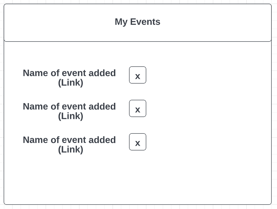The image size is (277, 209).
Task: Select the x character in the top remove box
Action: click(x=138, y=77)
